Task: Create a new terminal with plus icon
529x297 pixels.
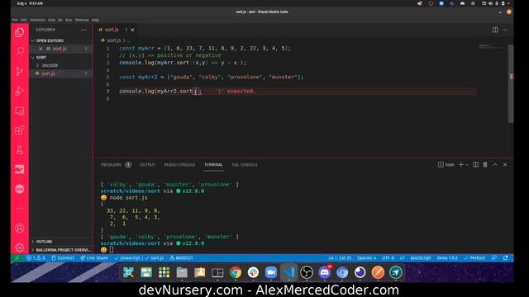Action: click(x=461, y=165)
